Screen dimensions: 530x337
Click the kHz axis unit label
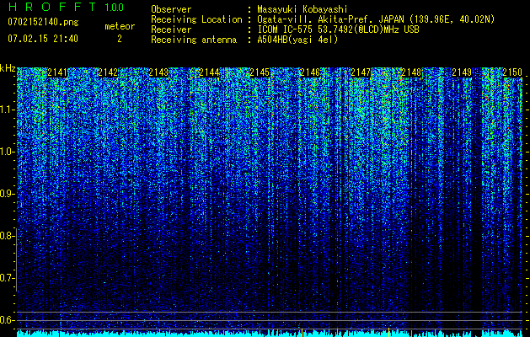coord(8,68)
